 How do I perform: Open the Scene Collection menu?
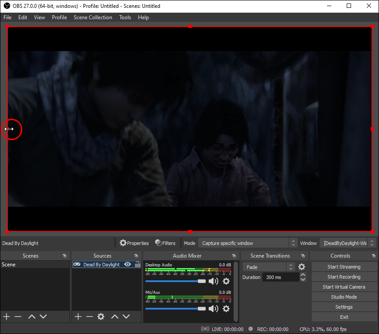tap(93, 17)
